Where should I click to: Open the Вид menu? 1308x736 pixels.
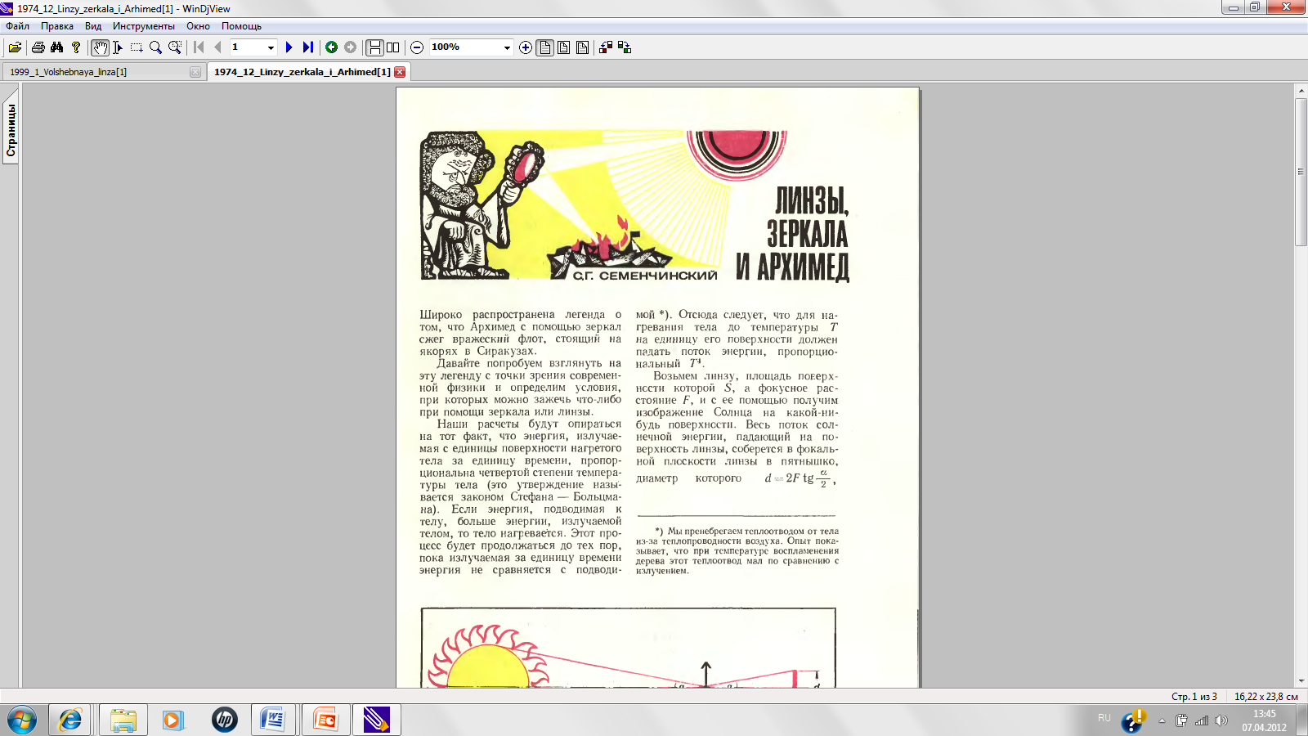coord(93,26)
